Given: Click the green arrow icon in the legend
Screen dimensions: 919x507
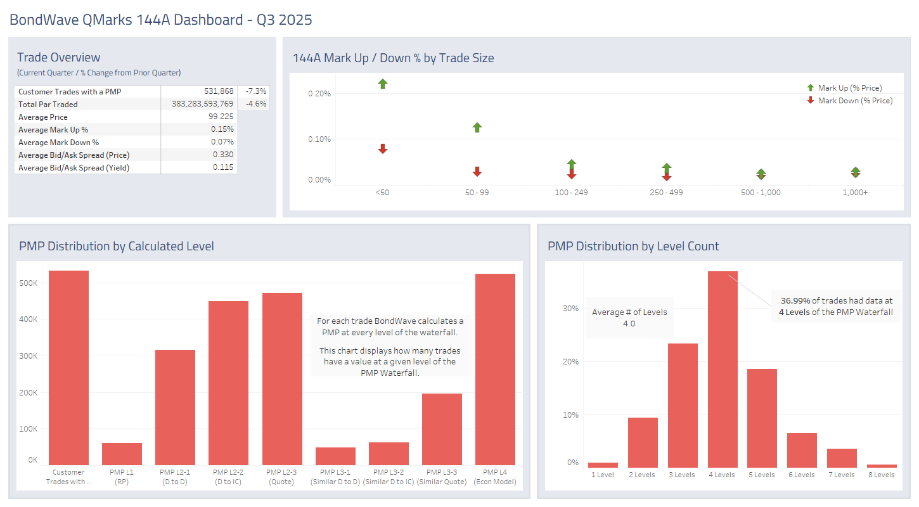Looking at the screenshot, I should pos(811,88).
